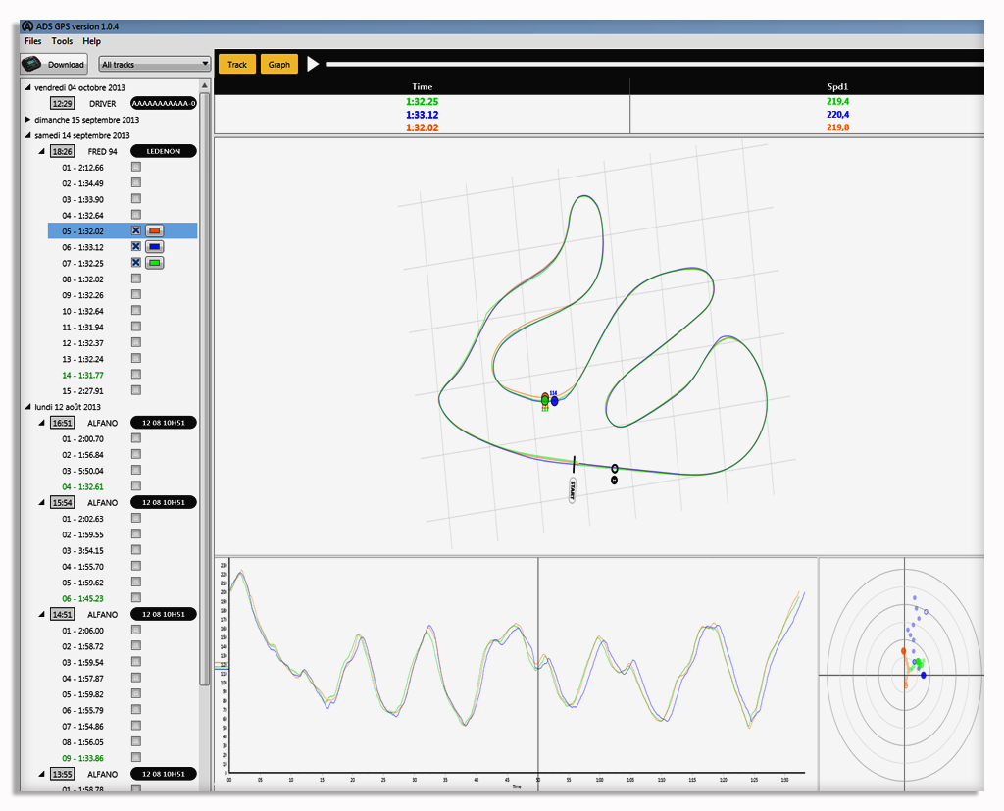Switch to Track view
The width and height of the screenshot is (1004, 811).
[237, 64]
